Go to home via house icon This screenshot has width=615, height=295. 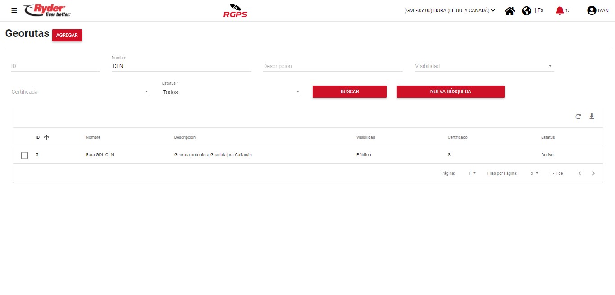[510, 11]
